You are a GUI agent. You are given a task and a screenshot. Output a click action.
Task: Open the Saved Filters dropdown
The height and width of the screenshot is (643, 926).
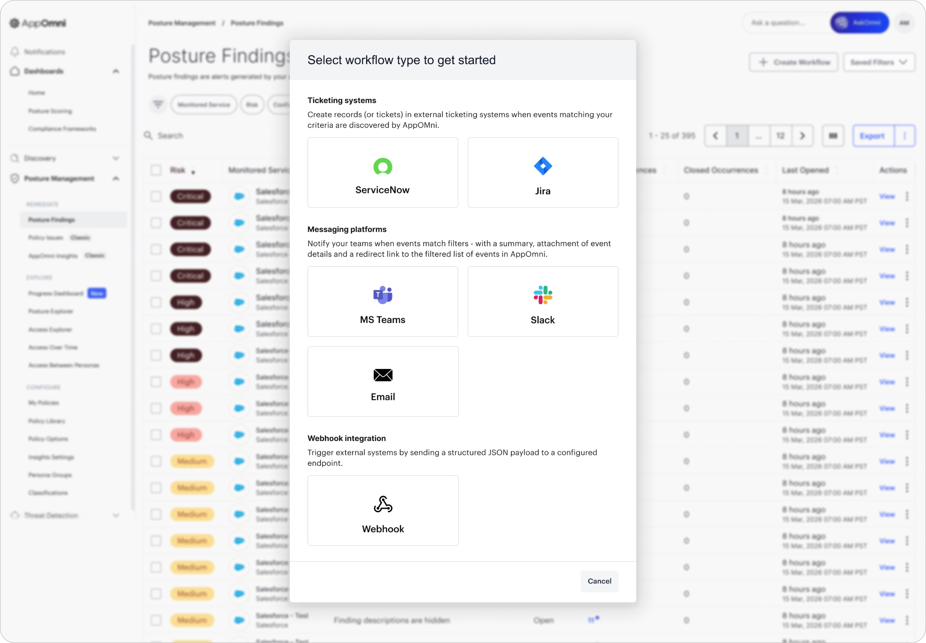click(x=878, y=62)
